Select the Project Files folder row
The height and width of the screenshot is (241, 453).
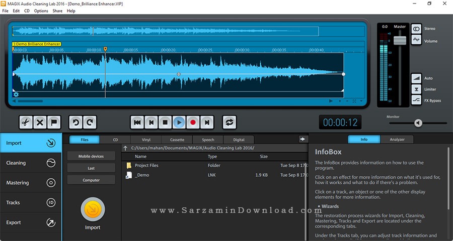tap(214, 166)
